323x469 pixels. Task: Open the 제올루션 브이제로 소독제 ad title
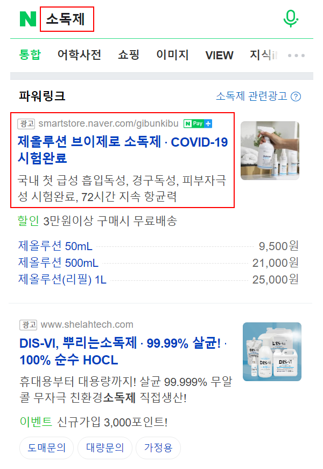click(x=123, y=150)
